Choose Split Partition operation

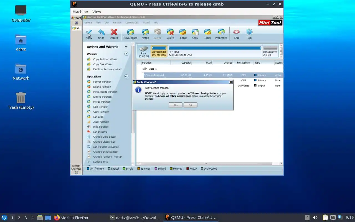(101, 107)
